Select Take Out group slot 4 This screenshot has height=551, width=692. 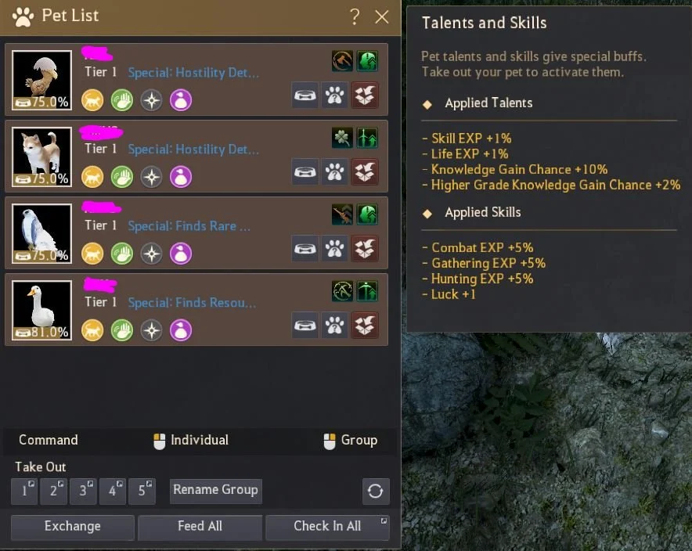point(113,491)
